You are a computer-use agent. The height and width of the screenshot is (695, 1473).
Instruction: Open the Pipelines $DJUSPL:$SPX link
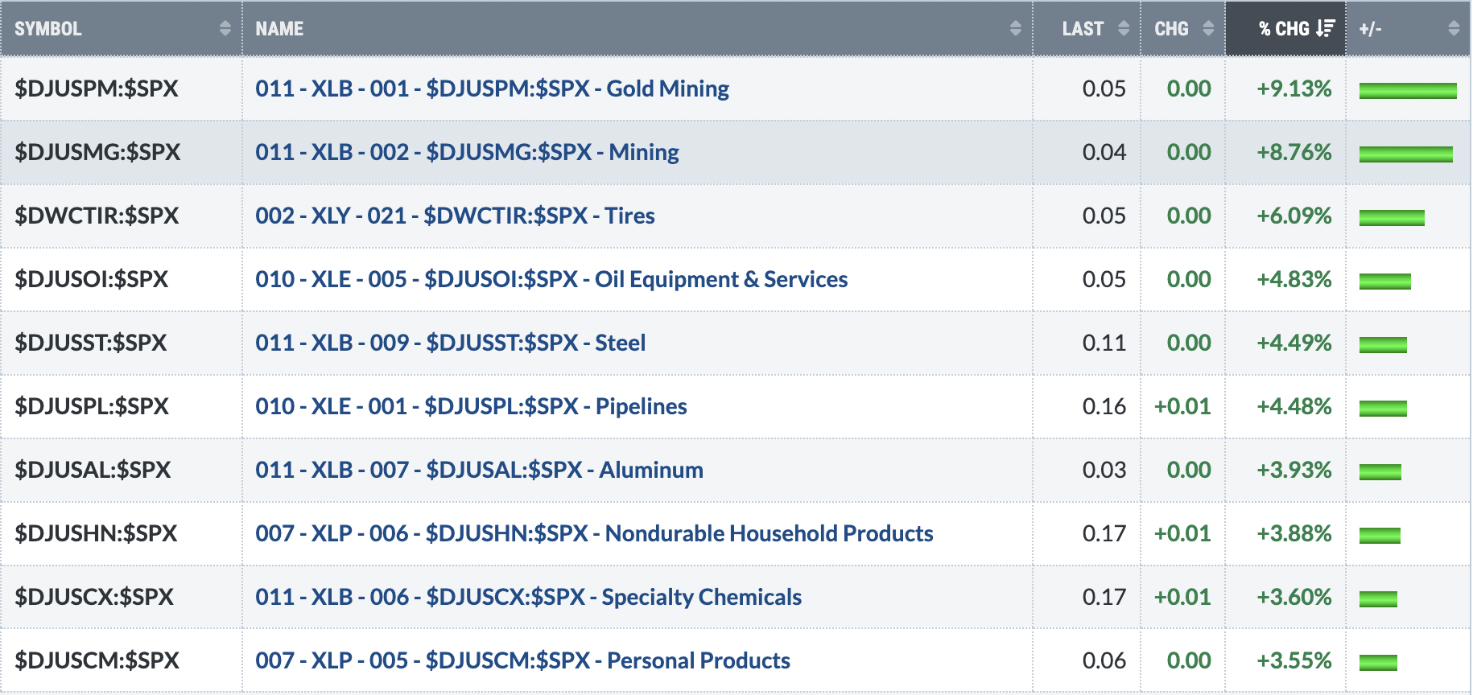coord(472,406)
